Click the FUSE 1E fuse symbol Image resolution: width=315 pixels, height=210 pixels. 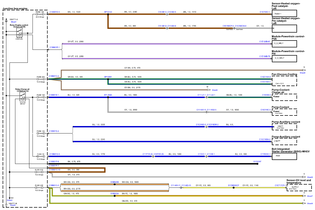[x=40, y=156]
